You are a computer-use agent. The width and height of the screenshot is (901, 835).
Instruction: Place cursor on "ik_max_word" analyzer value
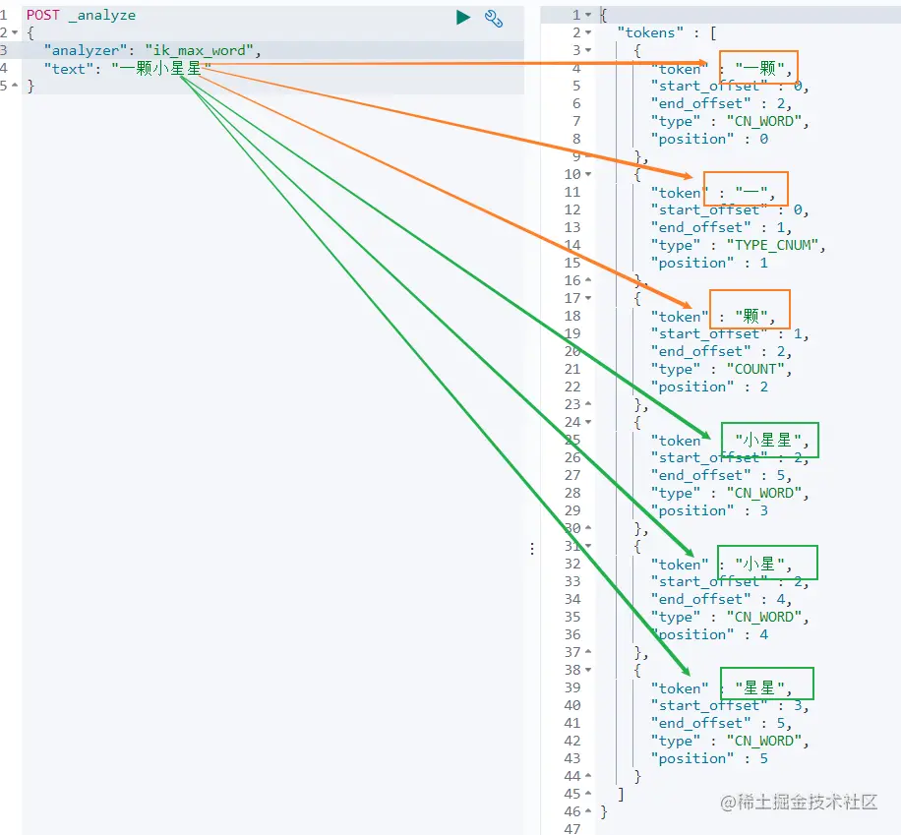point(200,51)
